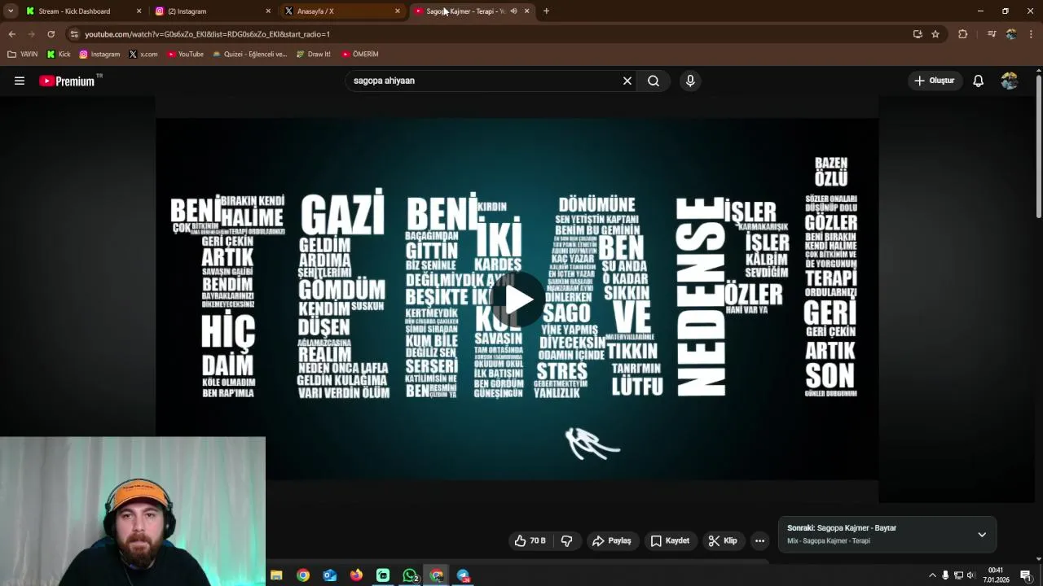The width and height of the screenshot is (1043, 586).
Task: Open YouTube notifications bell
Action: [978, 81]
